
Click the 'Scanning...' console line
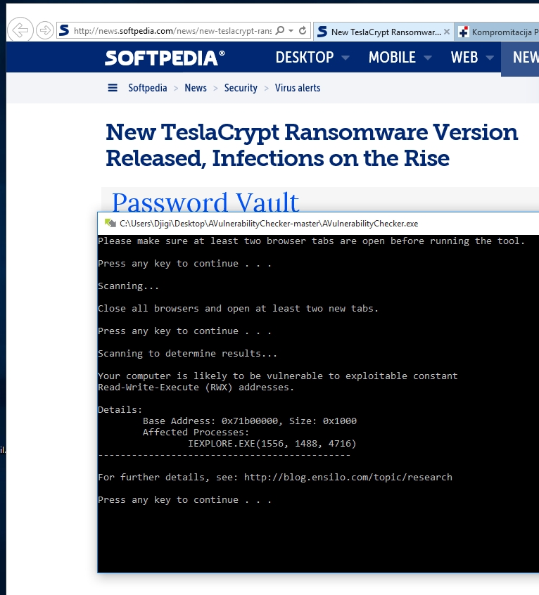128,286
